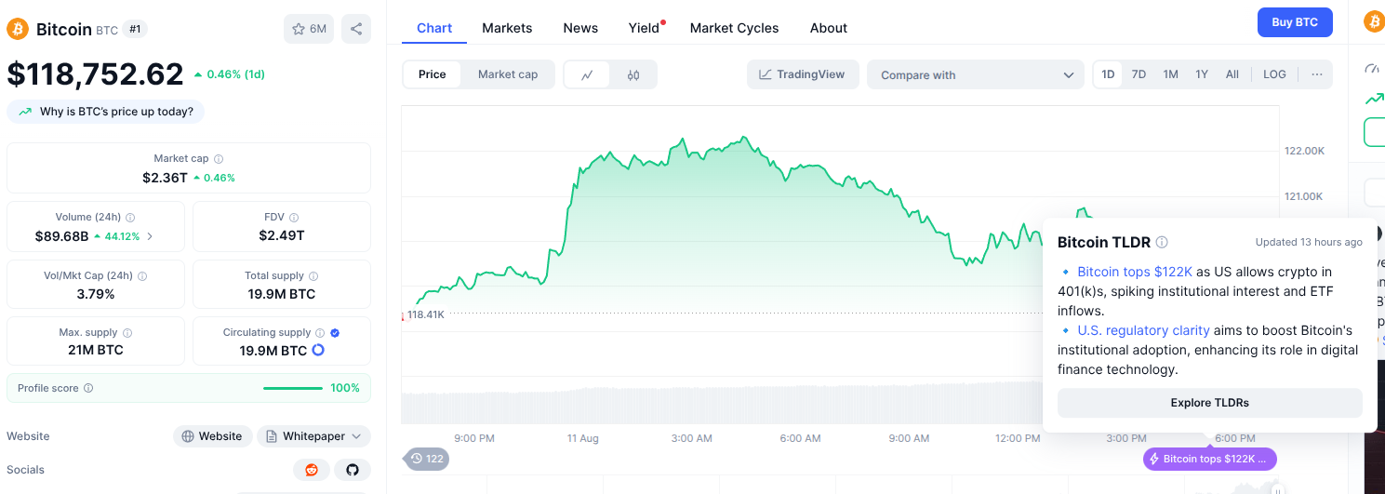Add Bitcoin to watchlist star button
Image resolution: width=1385 pixels, height=494 pixels.
(309, 29)
